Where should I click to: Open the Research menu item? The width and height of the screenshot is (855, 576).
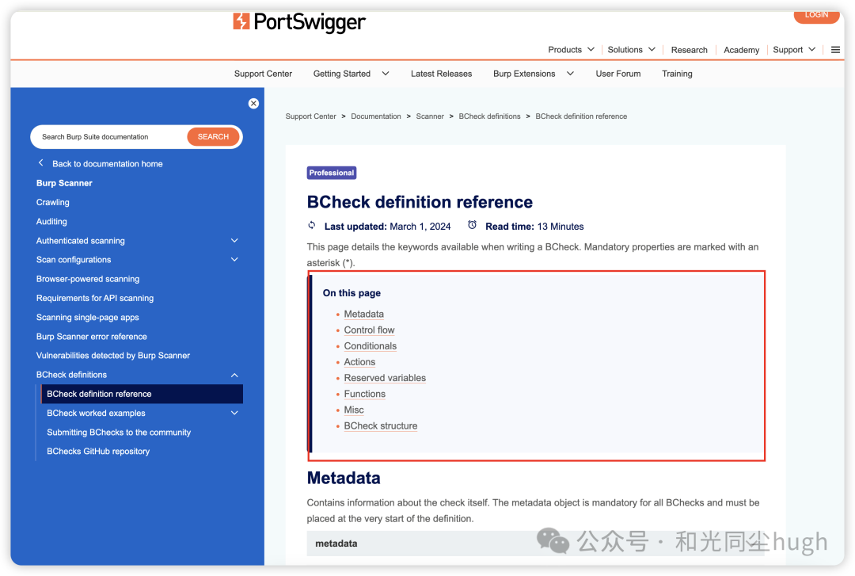click(x=690, y=50)
